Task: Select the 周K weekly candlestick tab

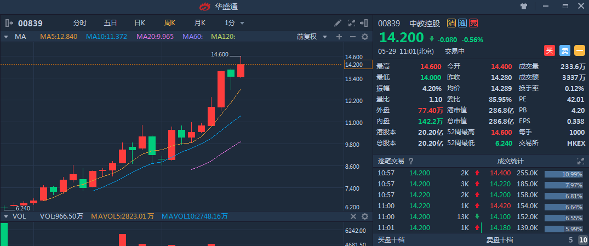Action: click(170, 23)
